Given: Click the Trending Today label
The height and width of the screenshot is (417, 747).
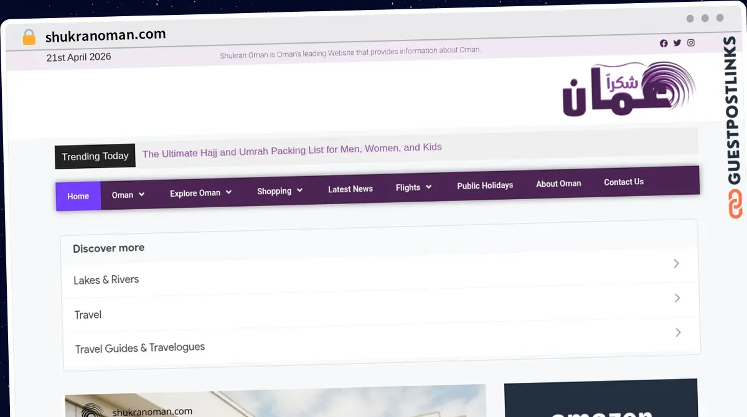Looking at the screenshot, I should point(95,156).
